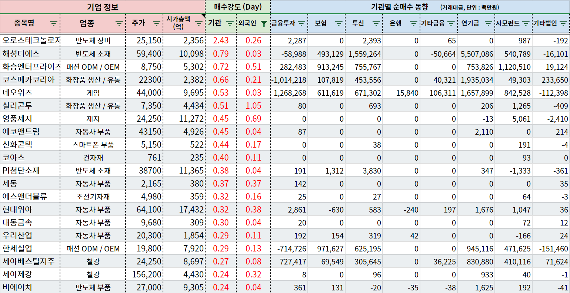Select the 기업 정보 group header
Viewport: 570px width, 293px height.
coord(103,7)
